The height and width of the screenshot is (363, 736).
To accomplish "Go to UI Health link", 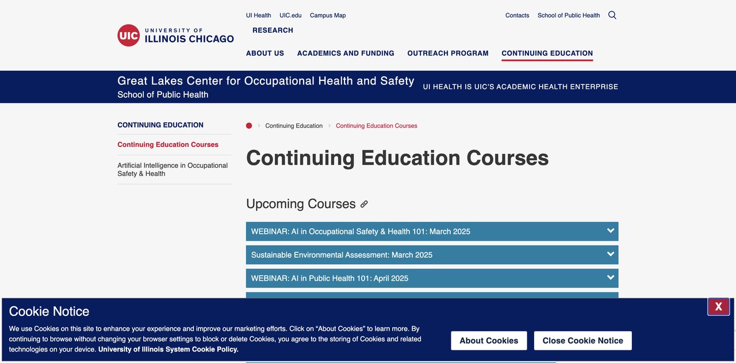I will 259,16.
